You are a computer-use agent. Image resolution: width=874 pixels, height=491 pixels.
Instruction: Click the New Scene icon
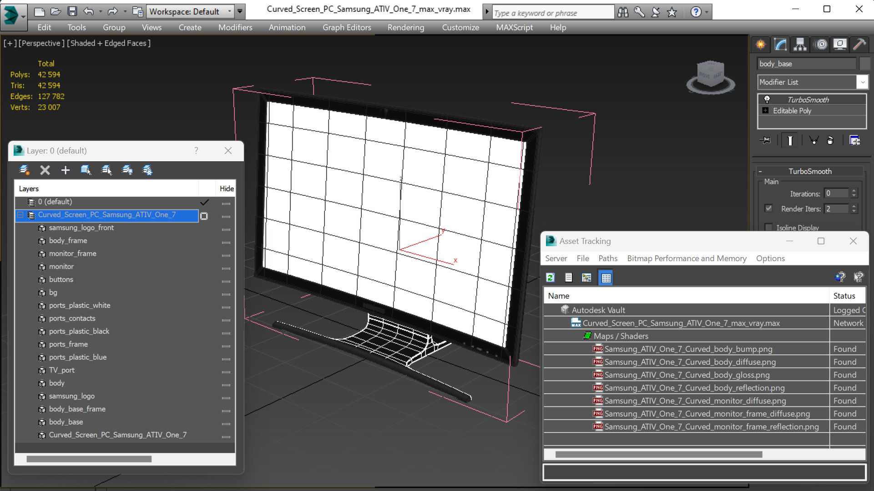(40, 11)
